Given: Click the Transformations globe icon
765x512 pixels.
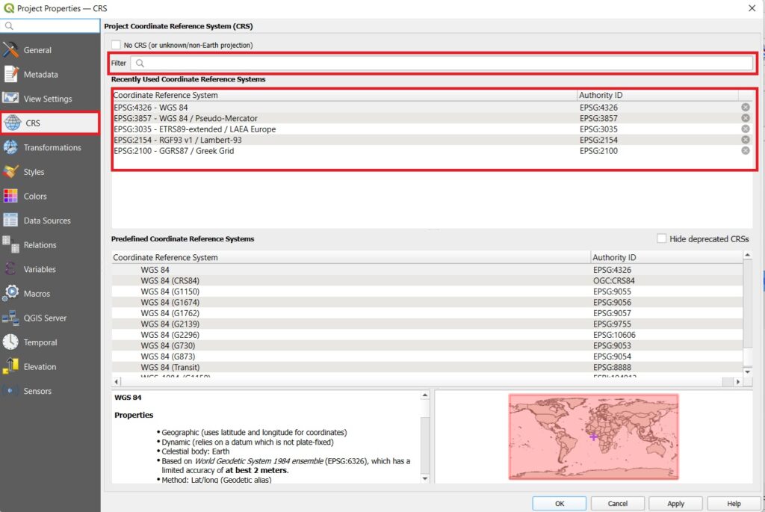Looking at the screenshot, I should coord(10,147).
